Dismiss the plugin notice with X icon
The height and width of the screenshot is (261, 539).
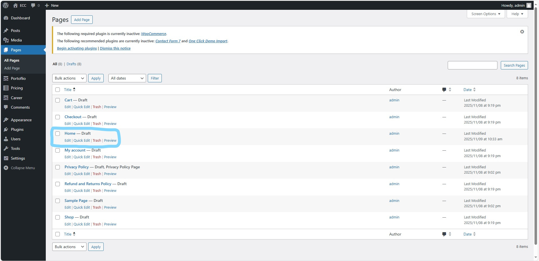522,32
